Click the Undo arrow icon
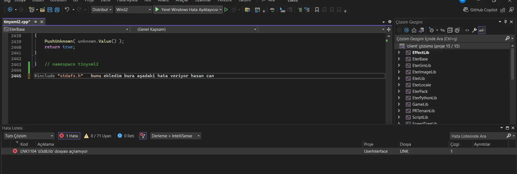517x174 pixels. [x=67, y=9]
